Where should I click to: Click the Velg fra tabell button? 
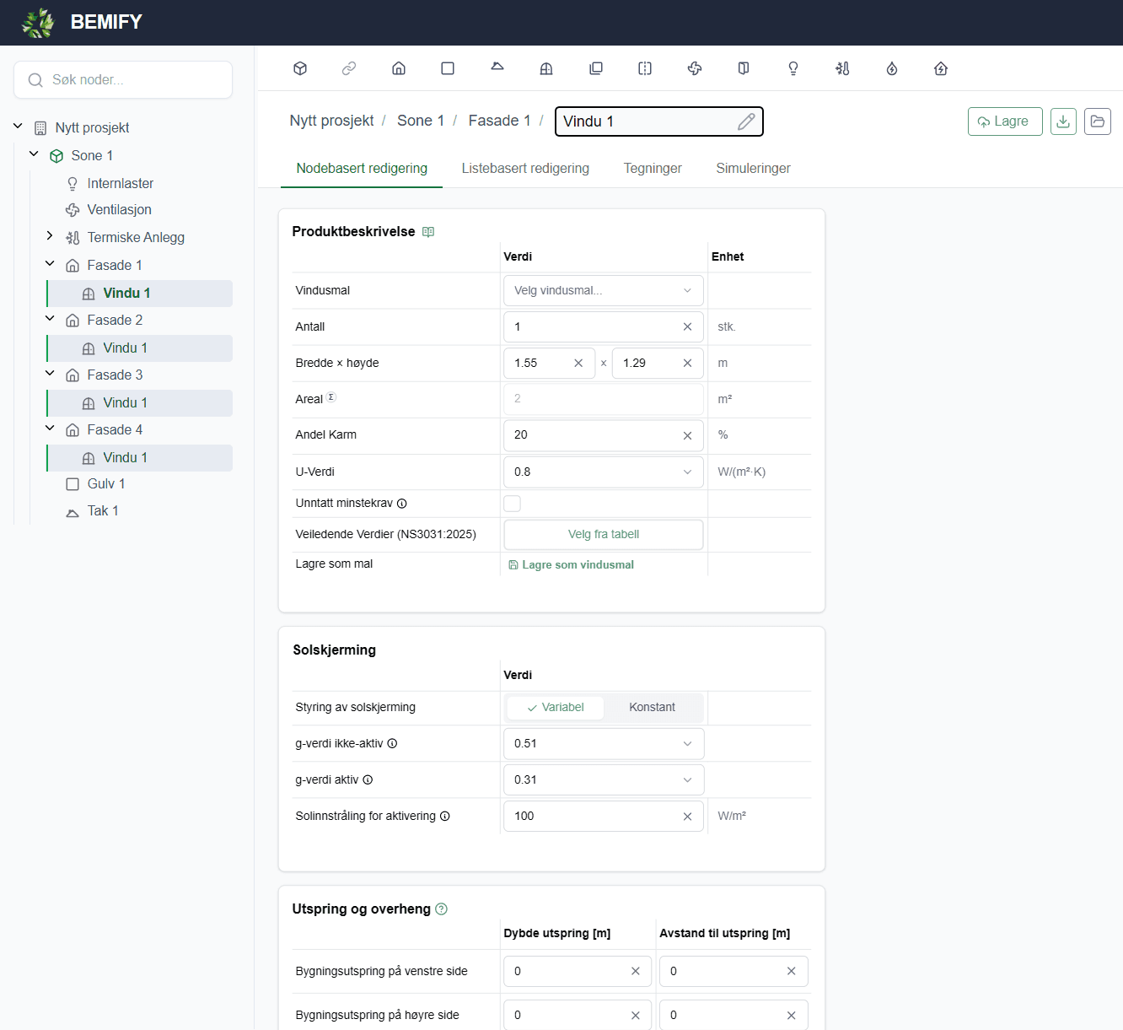[604, 535]
